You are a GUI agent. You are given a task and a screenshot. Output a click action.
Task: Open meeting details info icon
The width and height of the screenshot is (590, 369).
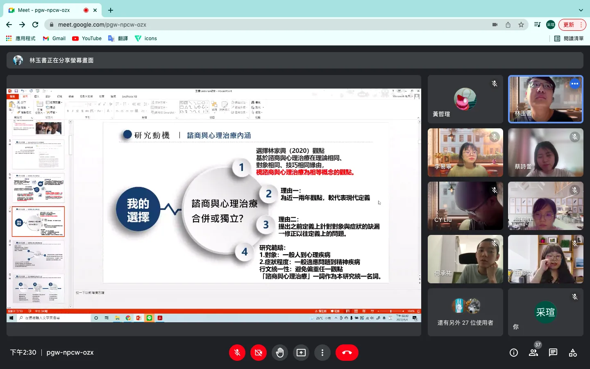pos(514,353)
